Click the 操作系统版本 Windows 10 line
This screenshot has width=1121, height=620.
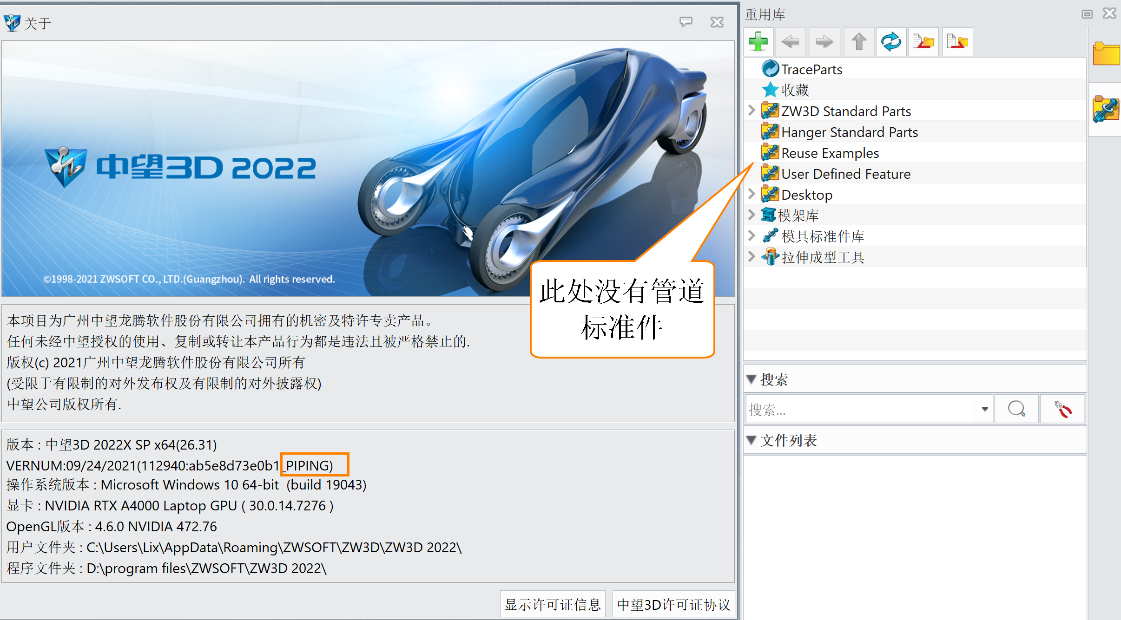click(x=186, y=484)
